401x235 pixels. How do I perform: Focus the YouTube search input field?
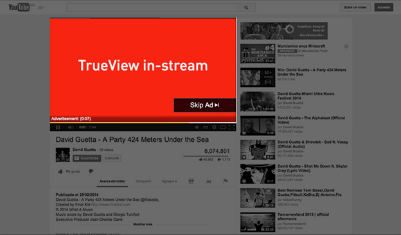(152, 8)
